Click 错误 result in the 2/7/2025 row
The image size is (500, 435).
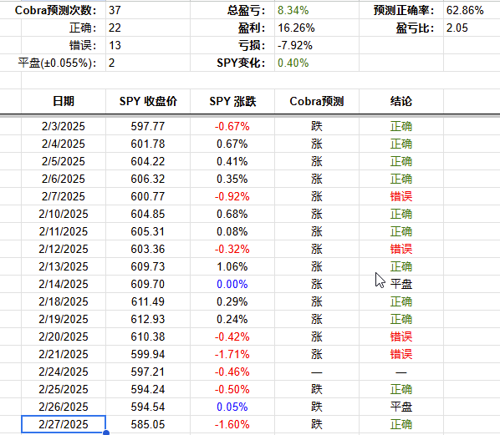coord(401,196)
